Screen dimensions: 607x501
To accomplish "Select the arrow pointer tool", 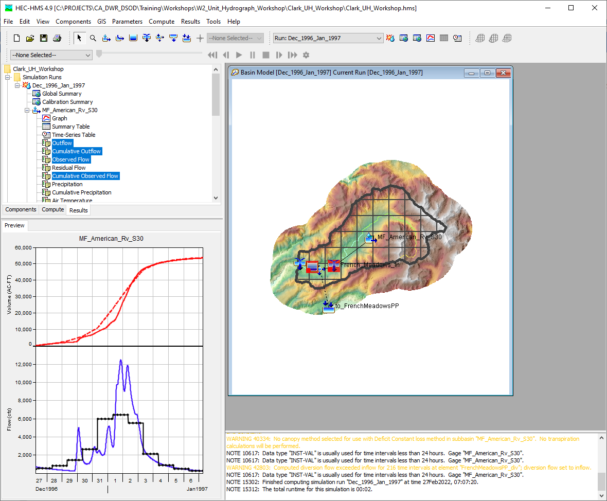I will (x=80, y=38).
